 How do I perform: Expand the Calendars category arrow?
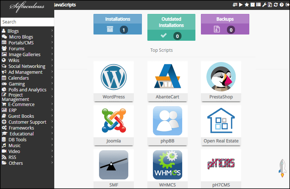coord(52,77)
